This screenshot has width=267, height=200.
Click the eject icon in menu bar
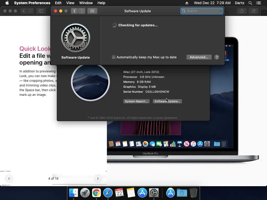[x=187, y=3]
